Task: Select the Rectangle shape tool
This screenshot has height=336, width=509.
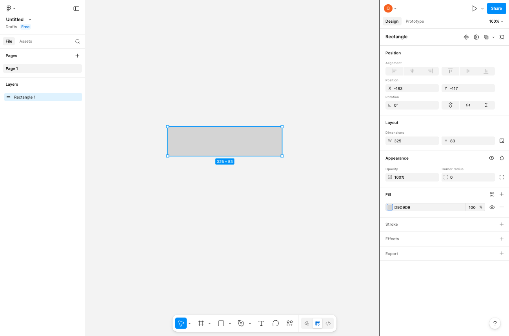Action: coord(221,323)
